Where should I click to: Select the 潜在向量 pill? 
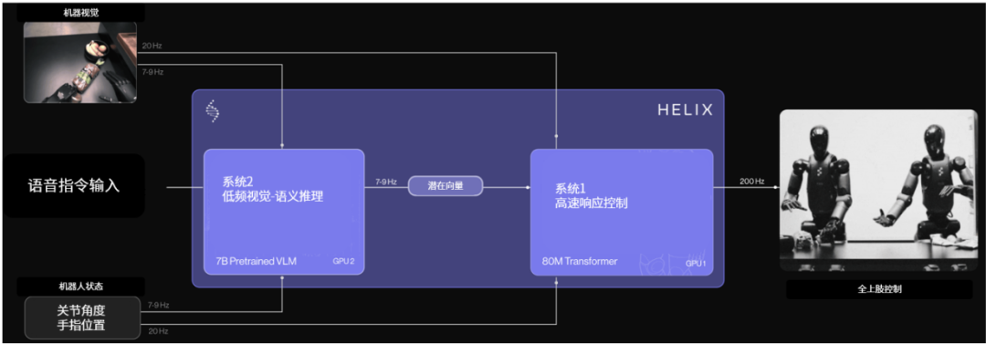coord(446,186)
